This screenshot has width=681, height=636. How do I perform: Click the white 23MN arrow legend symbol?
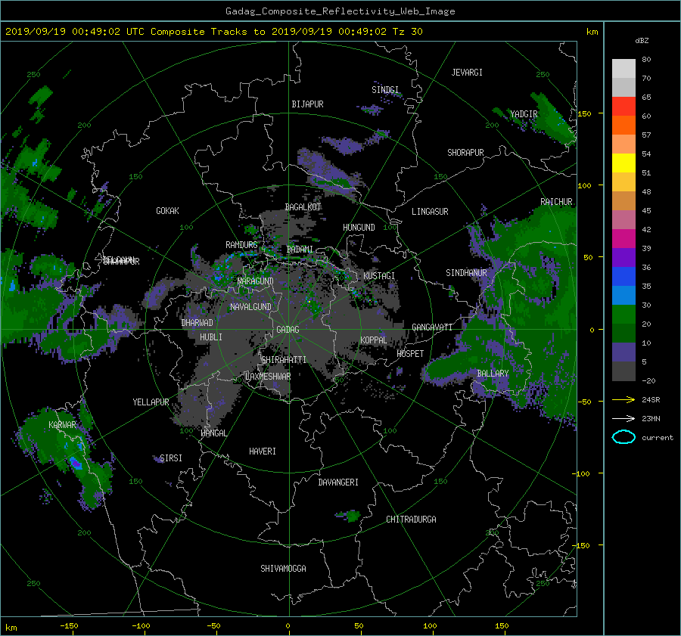[x=623, y=418]
